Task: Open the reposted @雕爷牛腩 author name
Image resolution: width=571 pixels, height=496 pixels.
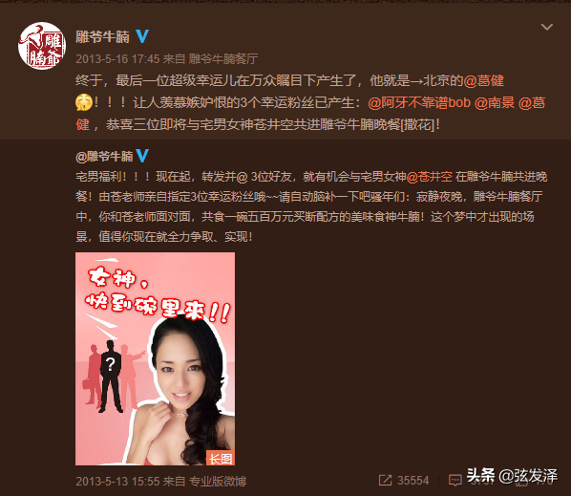Action: (104, 157)
